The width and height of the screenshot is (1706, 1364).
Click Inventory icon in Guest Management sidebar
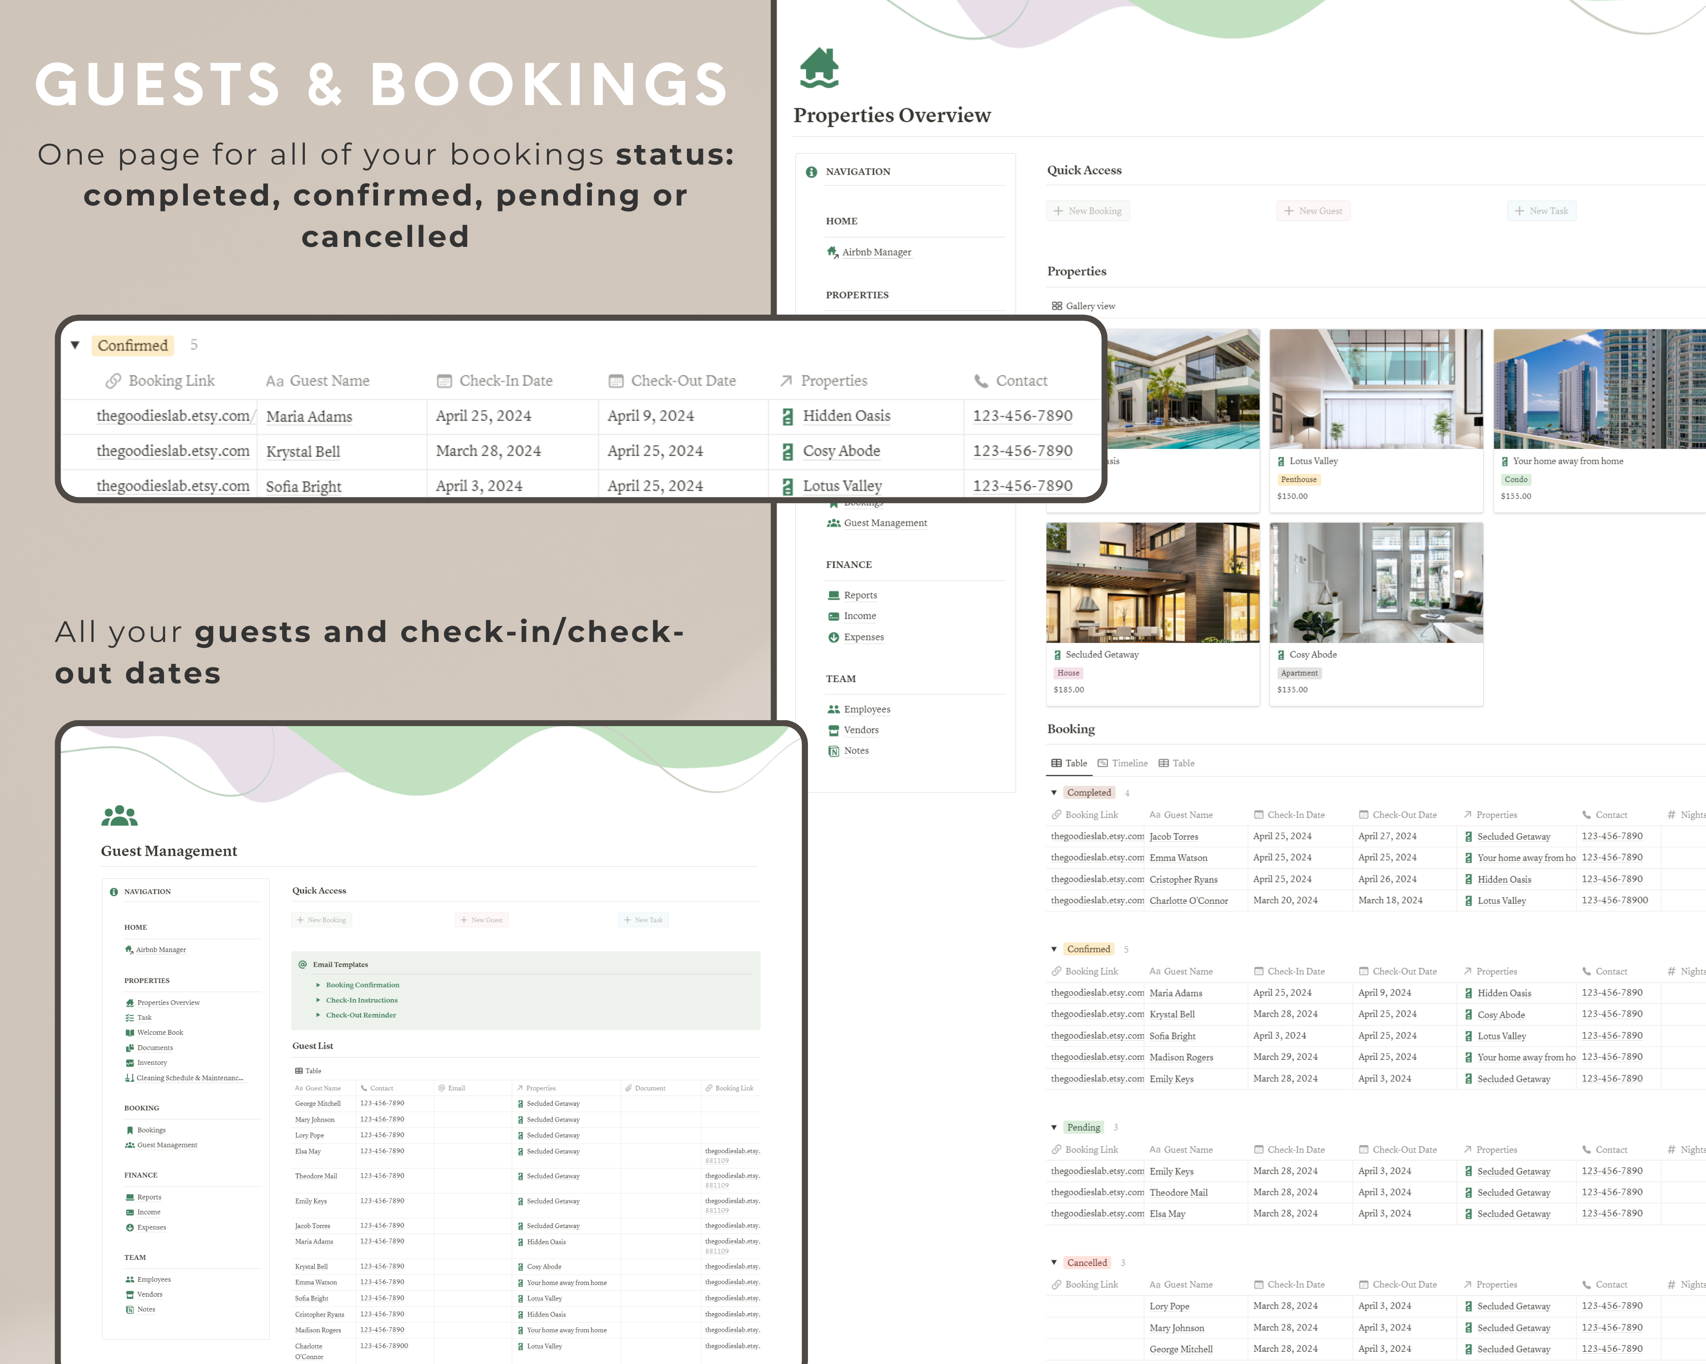pos(130,1063)
